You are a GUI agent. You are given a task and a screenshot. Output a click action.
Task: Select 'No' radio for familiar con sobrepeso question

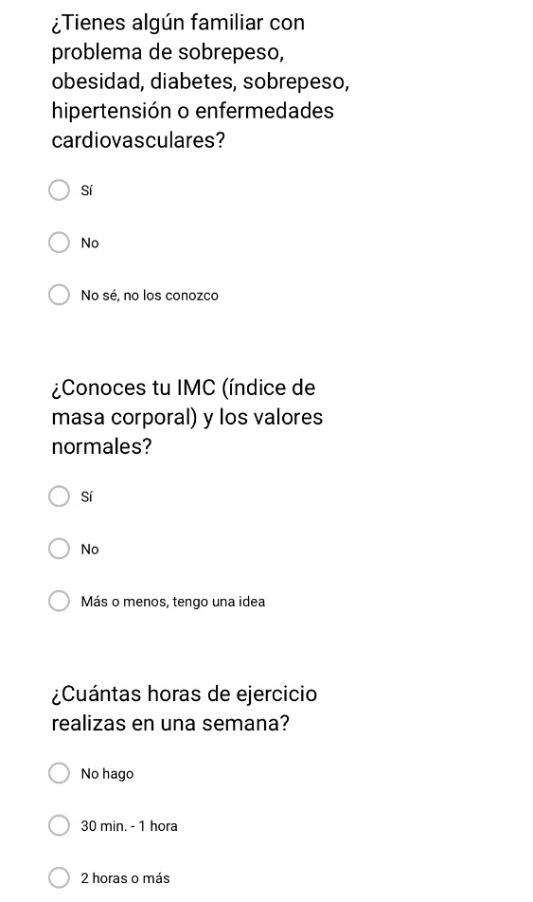[x=59, y=243]
